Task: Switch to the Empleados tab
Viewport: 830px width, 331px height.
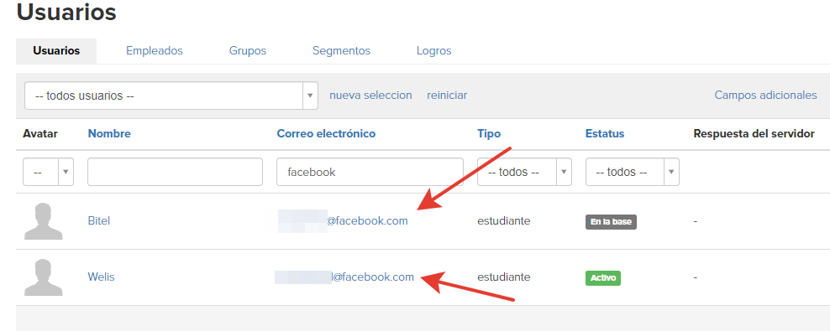Action: point(154,50)
